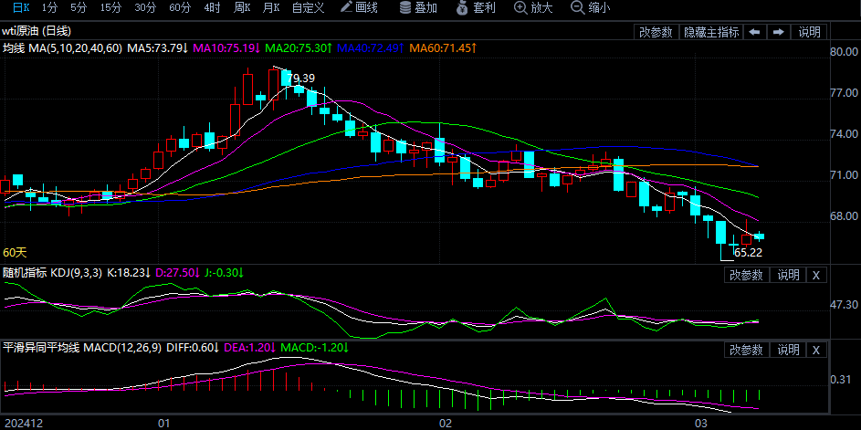Open the 套利 arbitrage tool
861x430 pixels.
click(475, 8)
